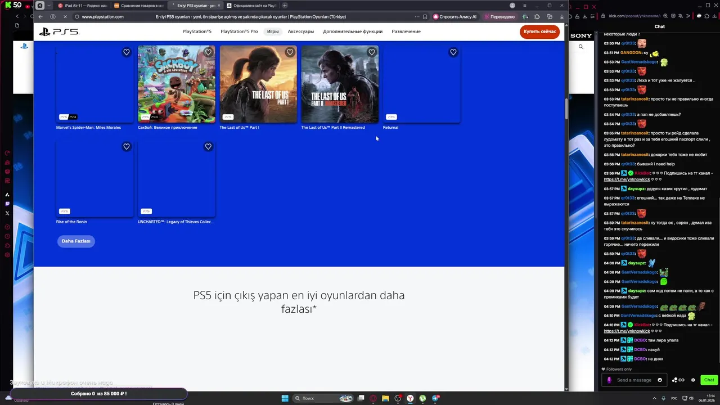The image size is (720, 405).
Task: Click the PS5 logo in site header
Action: (x=59, y=31)
